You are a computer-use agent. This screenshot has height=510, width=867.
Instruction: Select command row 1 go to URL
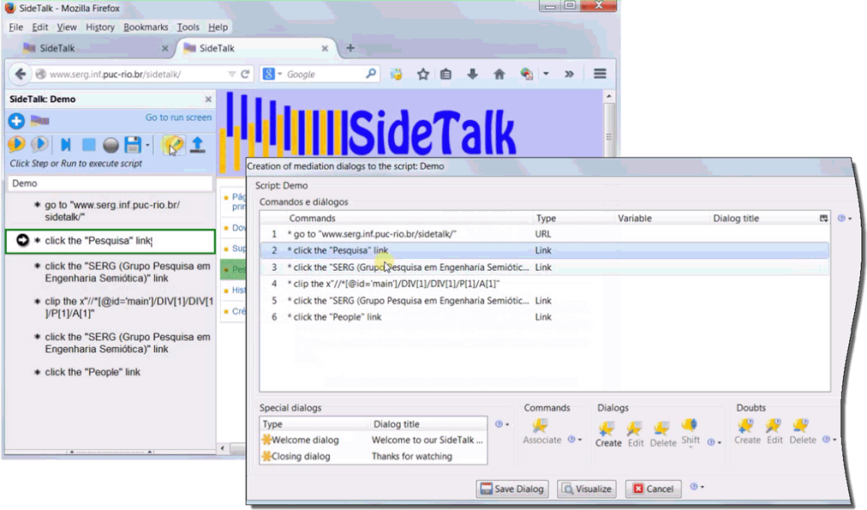pos(545,234)
